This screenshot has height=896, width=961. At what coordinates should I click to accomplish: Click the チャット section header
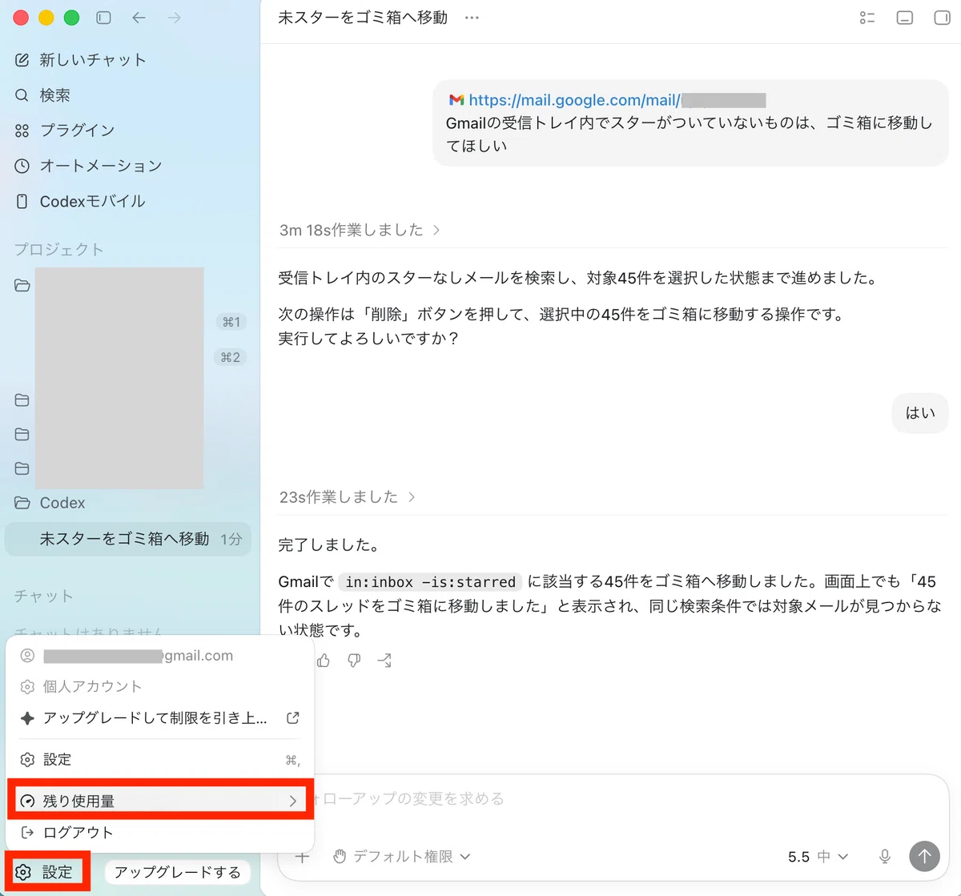point(44,597)
